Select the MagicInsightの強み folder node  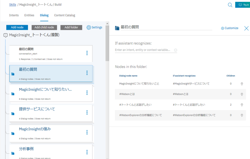(x=51, y=133)
